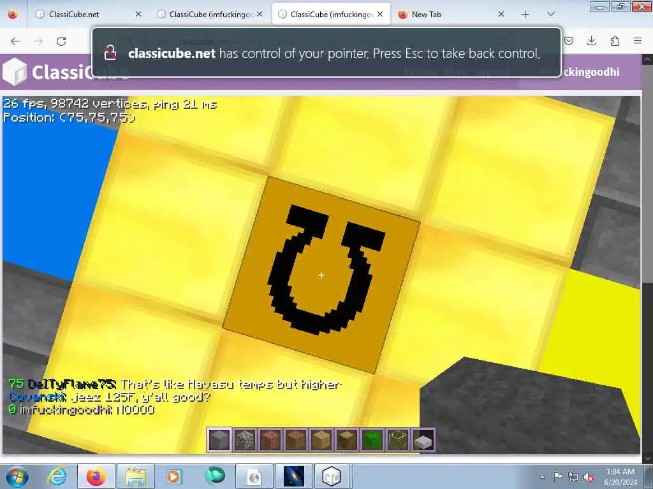Click the horseshoe symbol block in game
This screenshot has width=653, height=489.
click(321, 275)
